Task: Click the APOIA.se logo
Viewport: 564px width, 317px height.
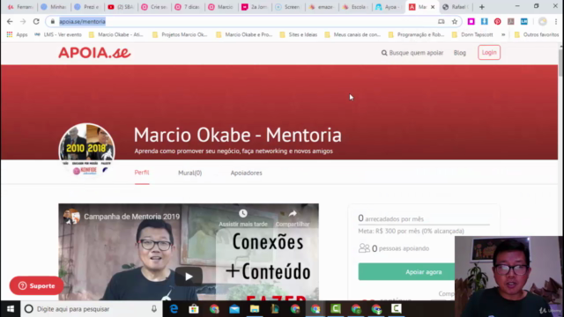Action: click(x=94, y=53)
